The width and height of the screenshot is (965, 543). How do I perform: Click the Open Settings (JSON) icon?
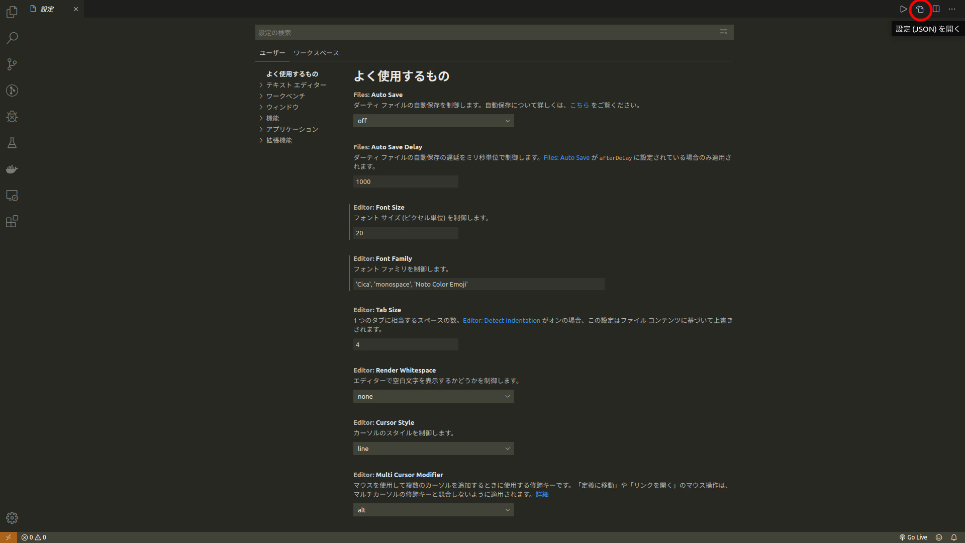(920, 9)
